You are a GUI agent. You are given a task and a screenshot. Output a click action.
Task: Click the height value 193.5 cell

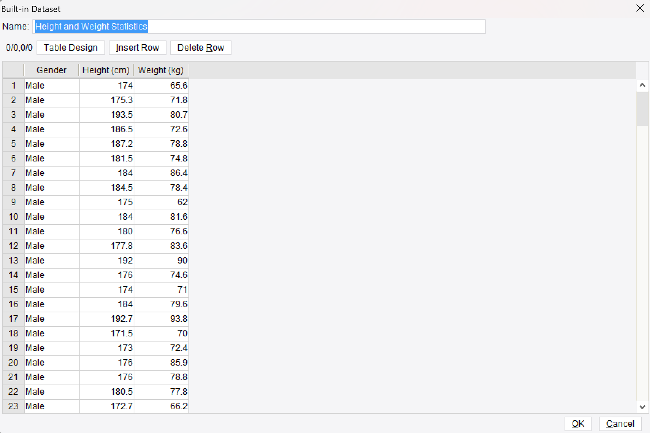tap(106, 114)
